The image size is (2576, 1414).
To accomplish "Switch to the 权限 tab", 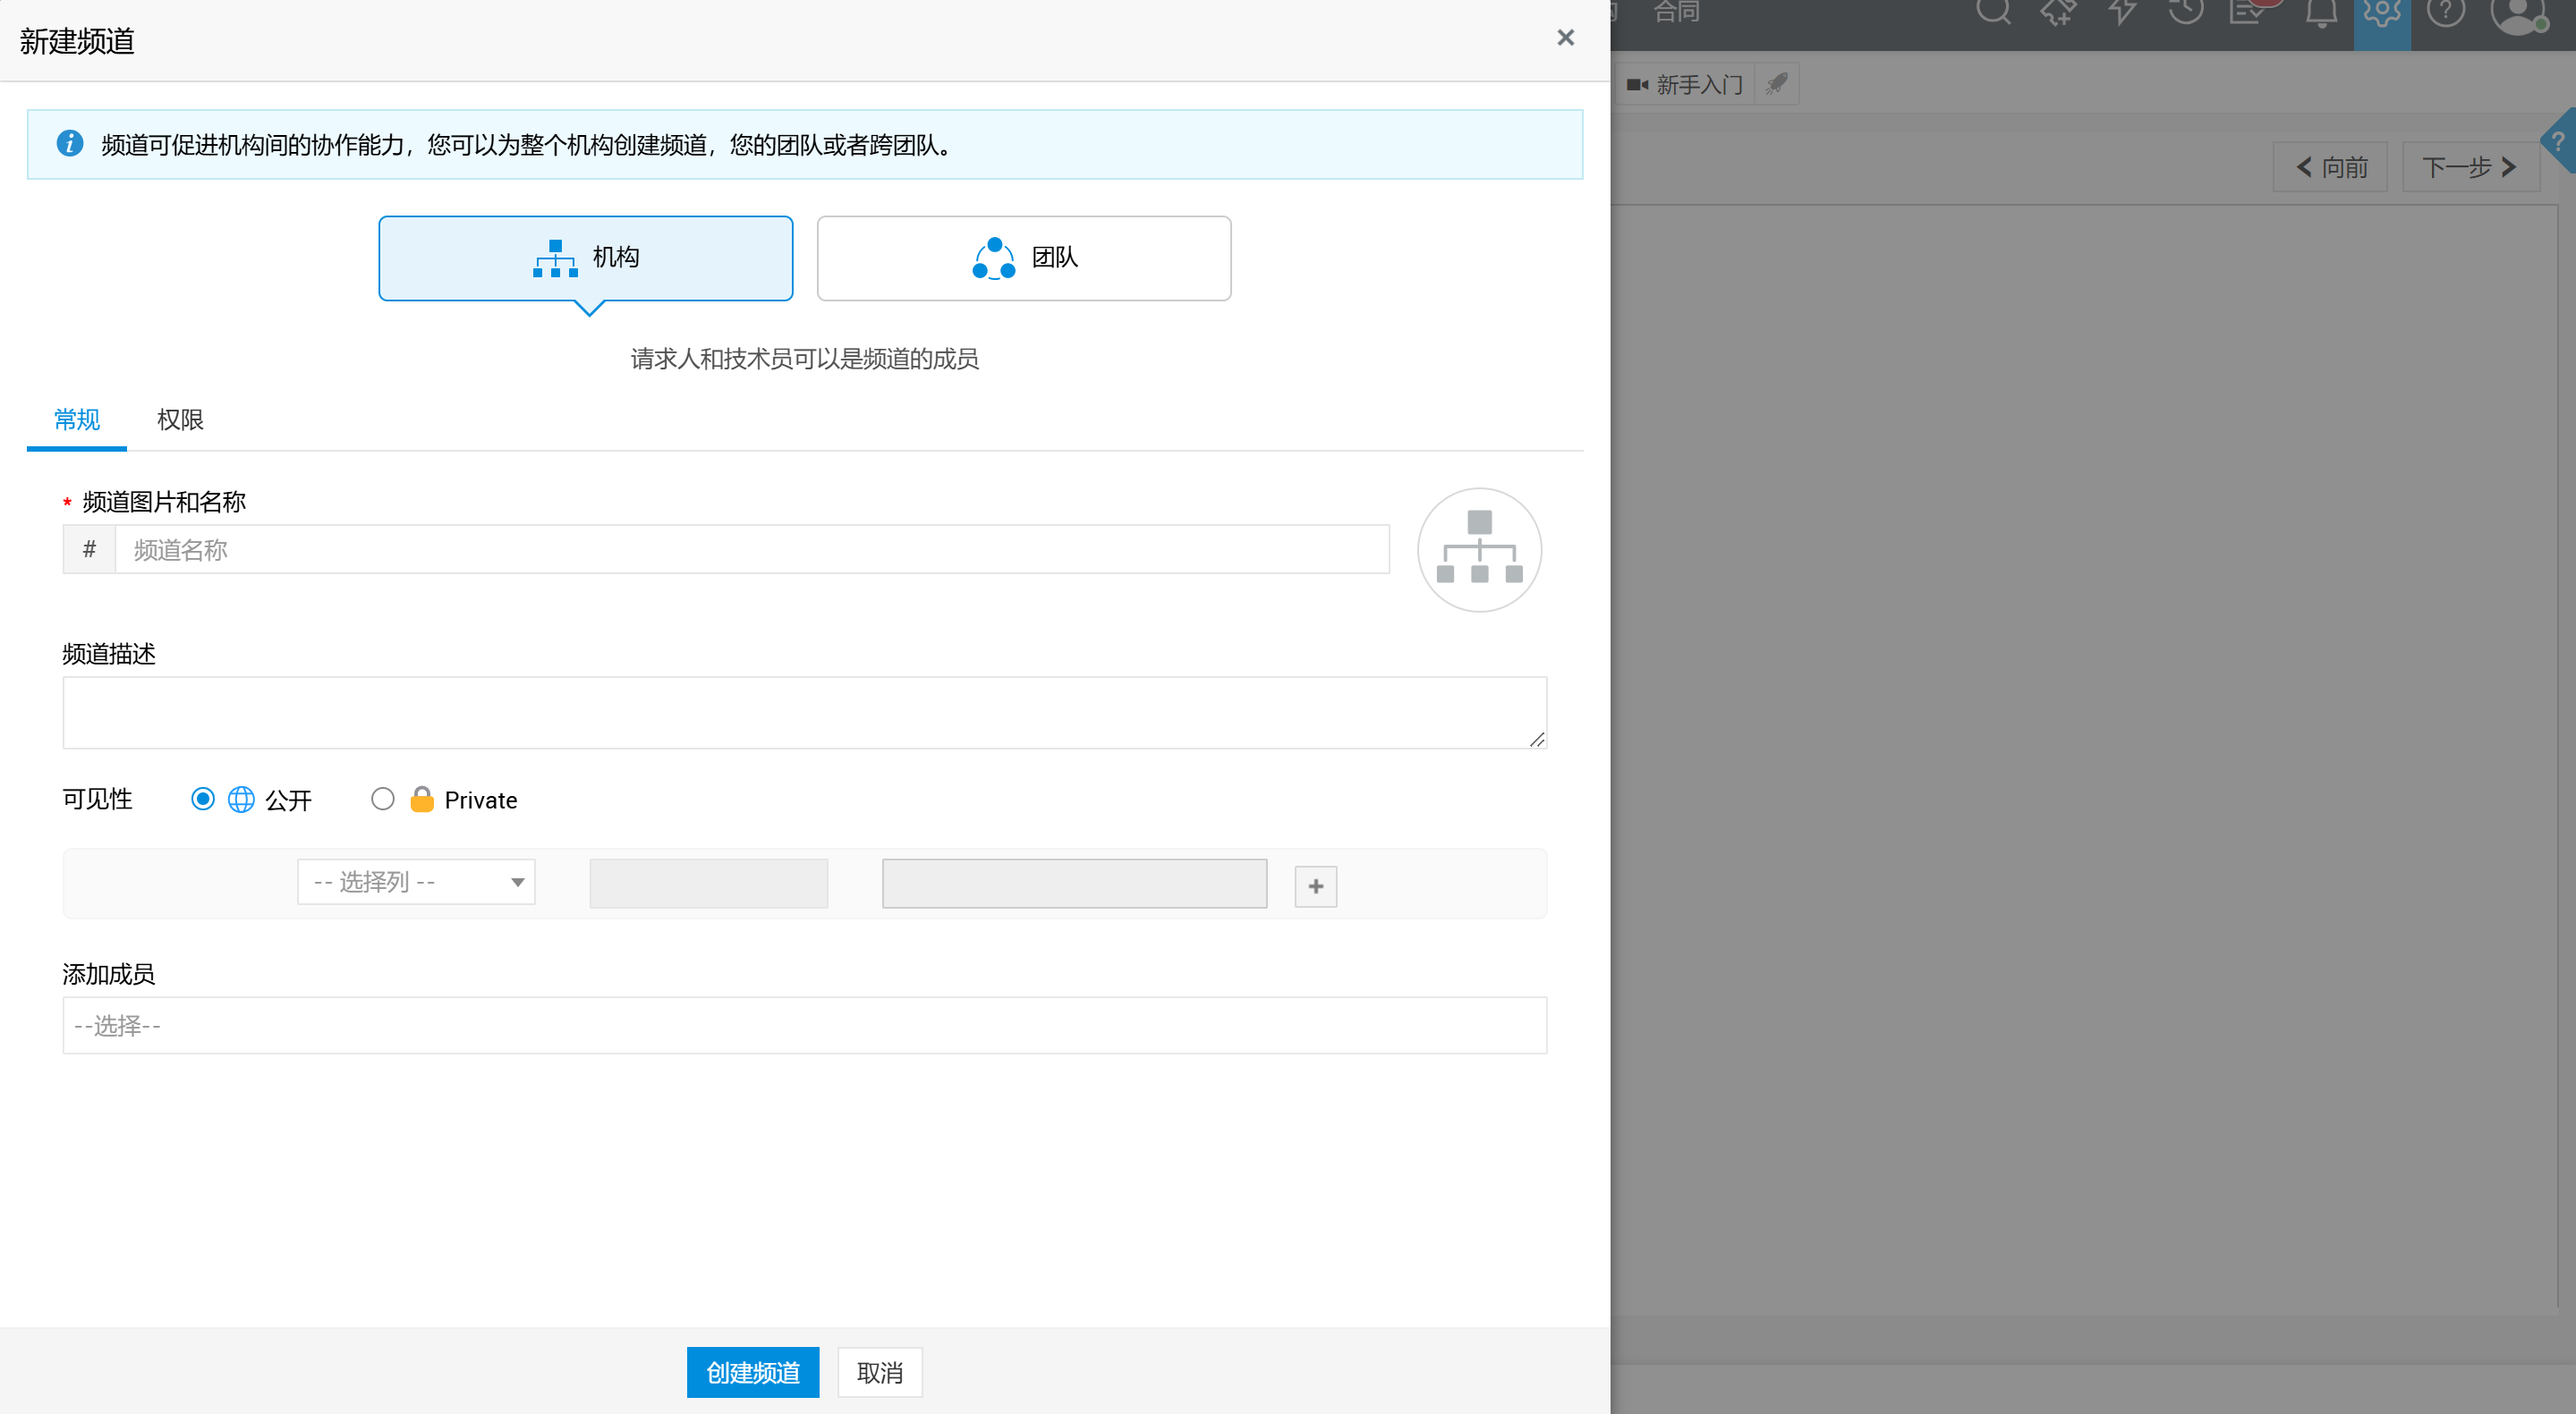I will coord(180,419).
